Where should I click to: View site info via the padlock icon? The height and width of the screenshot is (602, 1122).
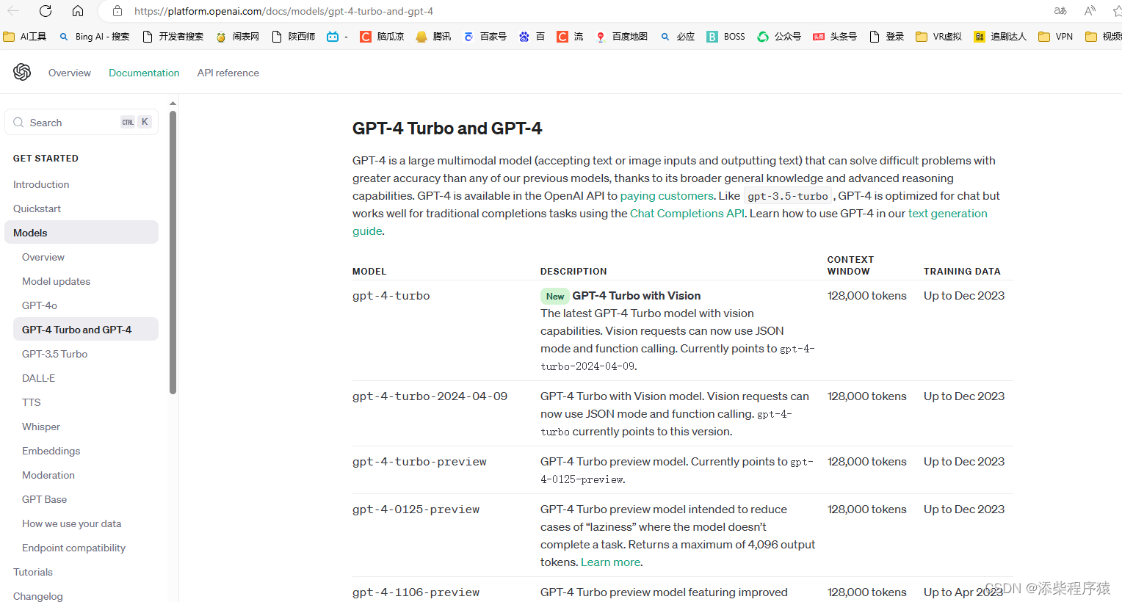coord(117,11)
